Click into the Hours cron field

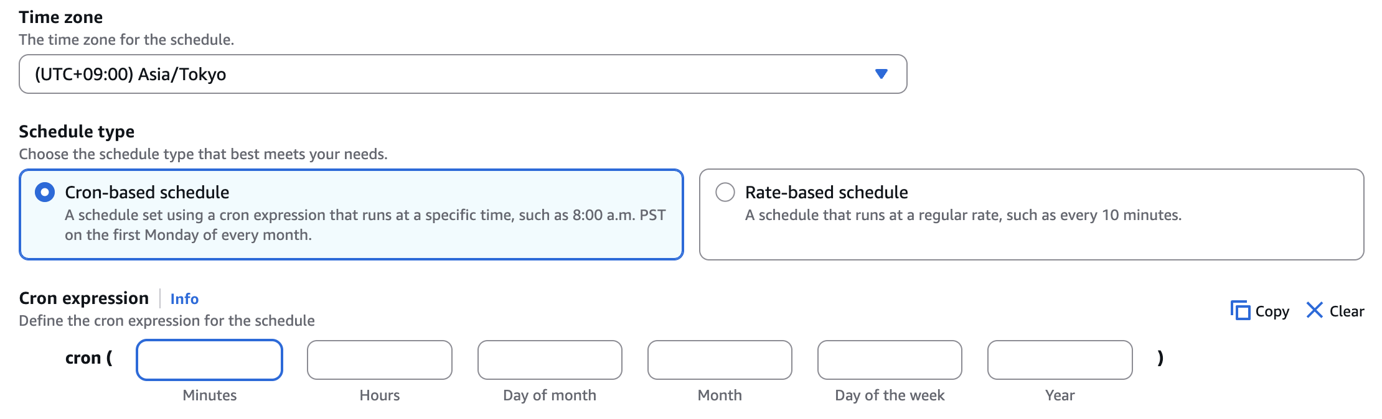380,360
